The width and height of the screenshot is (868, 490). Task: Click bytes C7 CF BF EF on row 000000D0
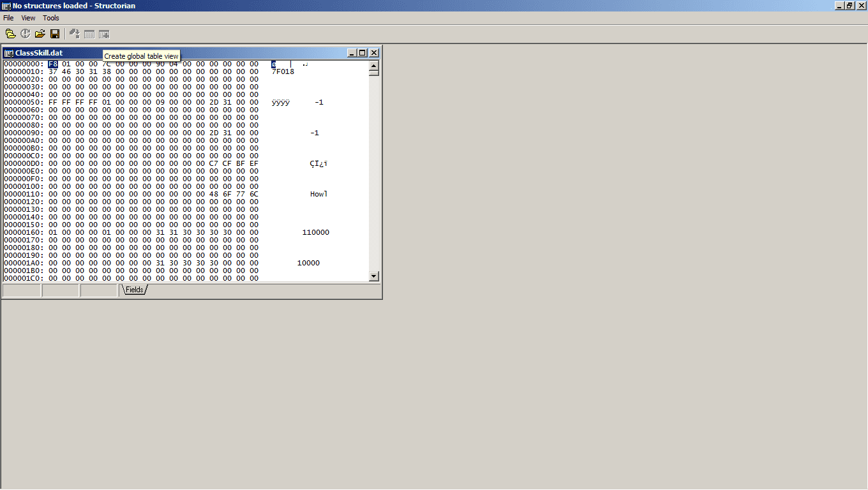[x=234, y=163]
